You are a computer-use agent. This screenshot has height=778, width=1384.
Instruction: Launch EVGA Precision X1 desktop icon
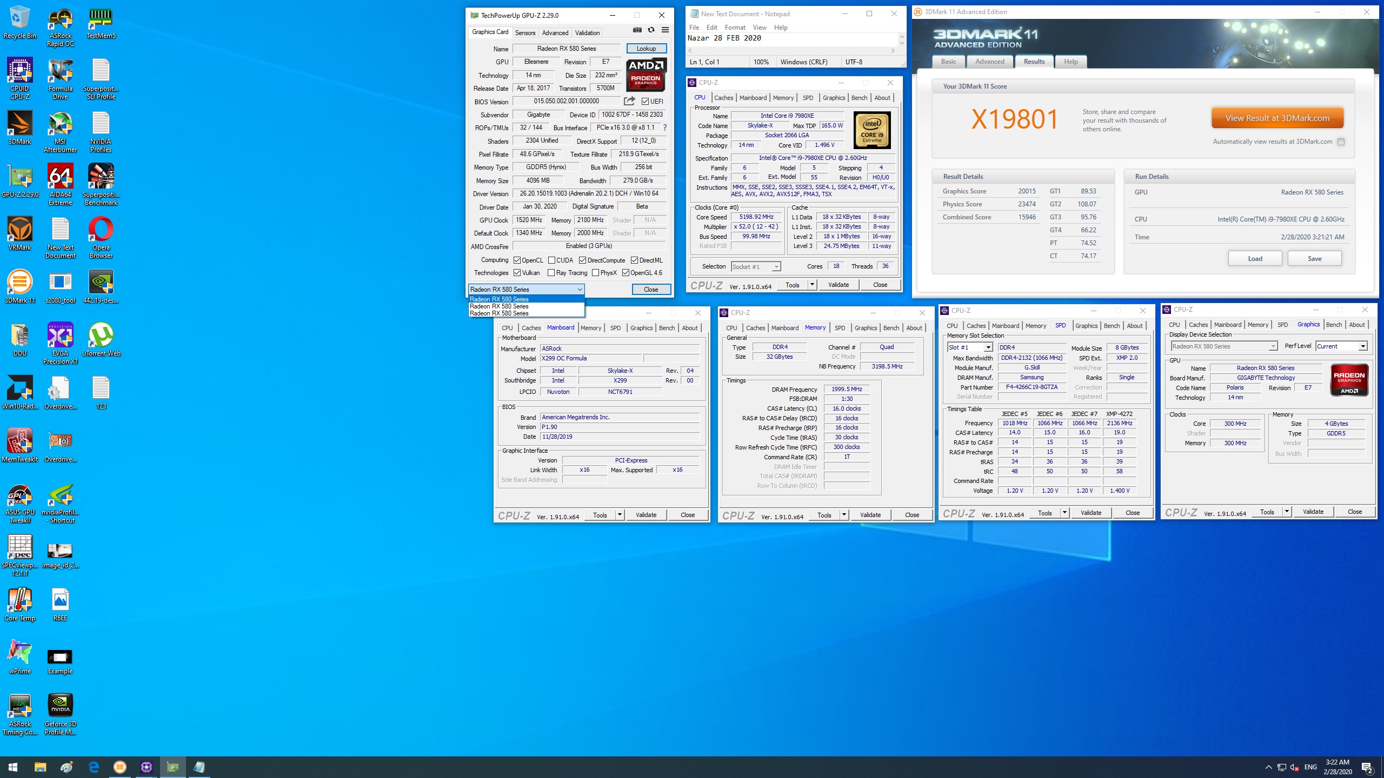coord(61,344)
